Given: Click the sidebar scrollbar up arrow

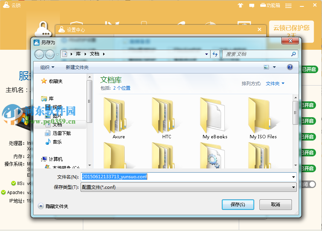Looking at the screenshot, I should point(90,77).
